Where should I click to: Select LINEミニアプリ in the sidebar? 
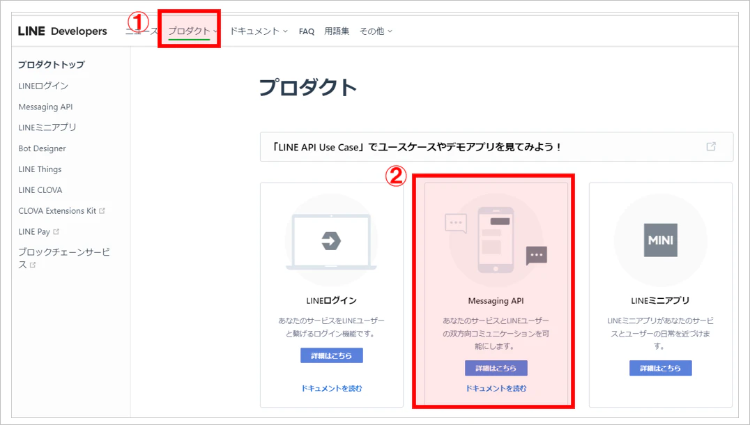click(x=47, y=127)
